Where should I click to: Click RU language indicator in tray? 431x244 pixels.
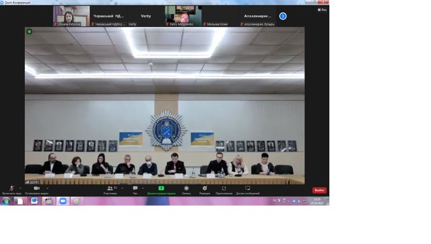[274, 200]
